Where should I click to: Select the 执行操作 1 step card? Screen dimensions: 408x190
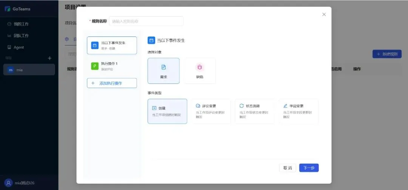point(112,66)
